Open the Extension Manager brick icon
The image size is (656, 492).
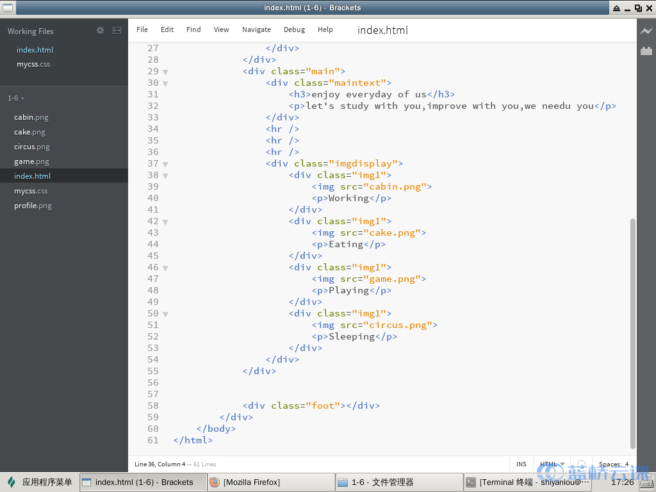[646, 51]
